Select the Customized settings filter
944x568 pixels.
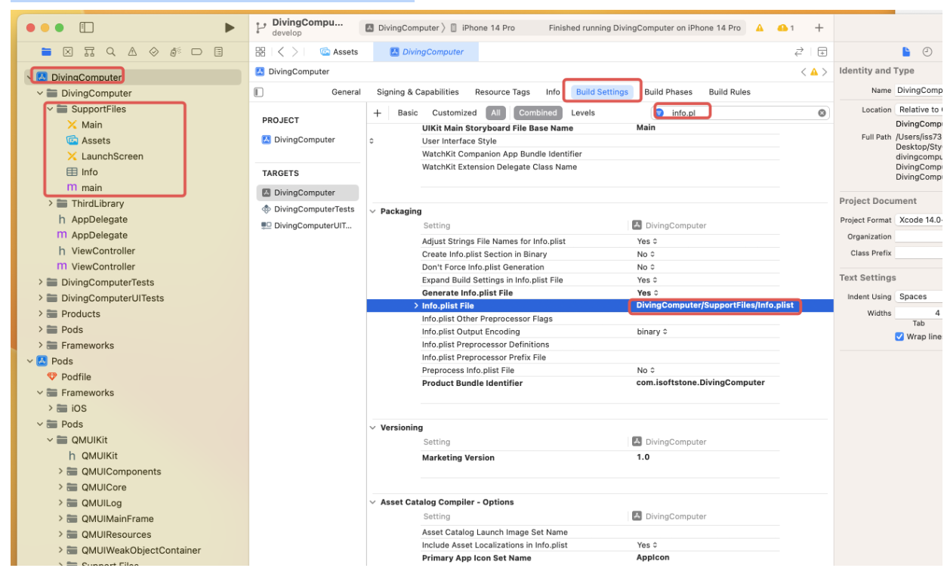click(454, 113)
